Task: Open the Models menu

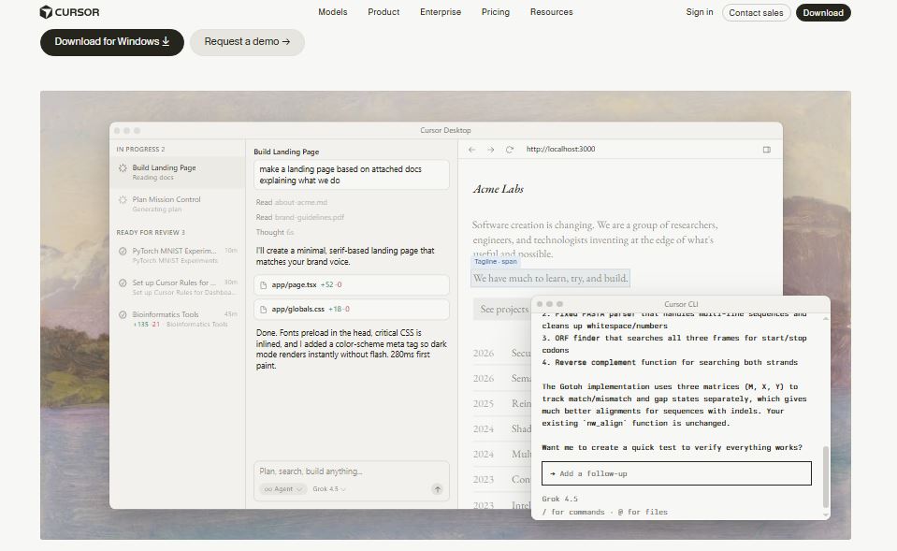Action: click(332, 12)
